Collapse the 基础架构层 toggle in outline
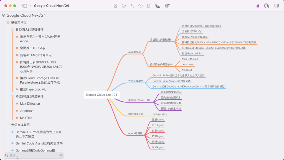Viewport: 284px width, 160px height. (x=8, y=22)
